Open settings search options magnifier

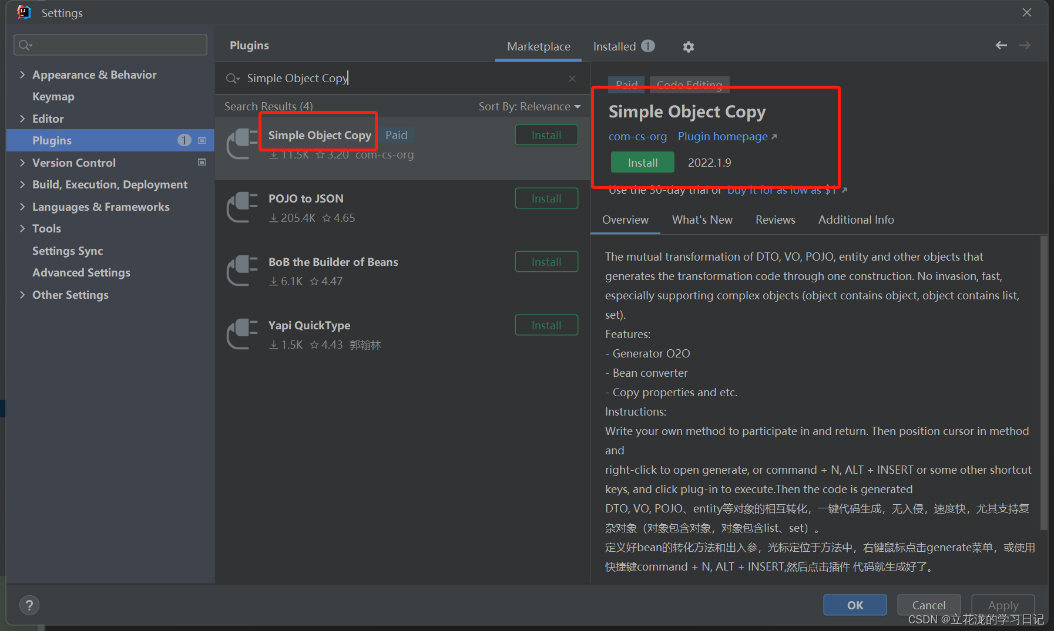(x=25, y=45)
